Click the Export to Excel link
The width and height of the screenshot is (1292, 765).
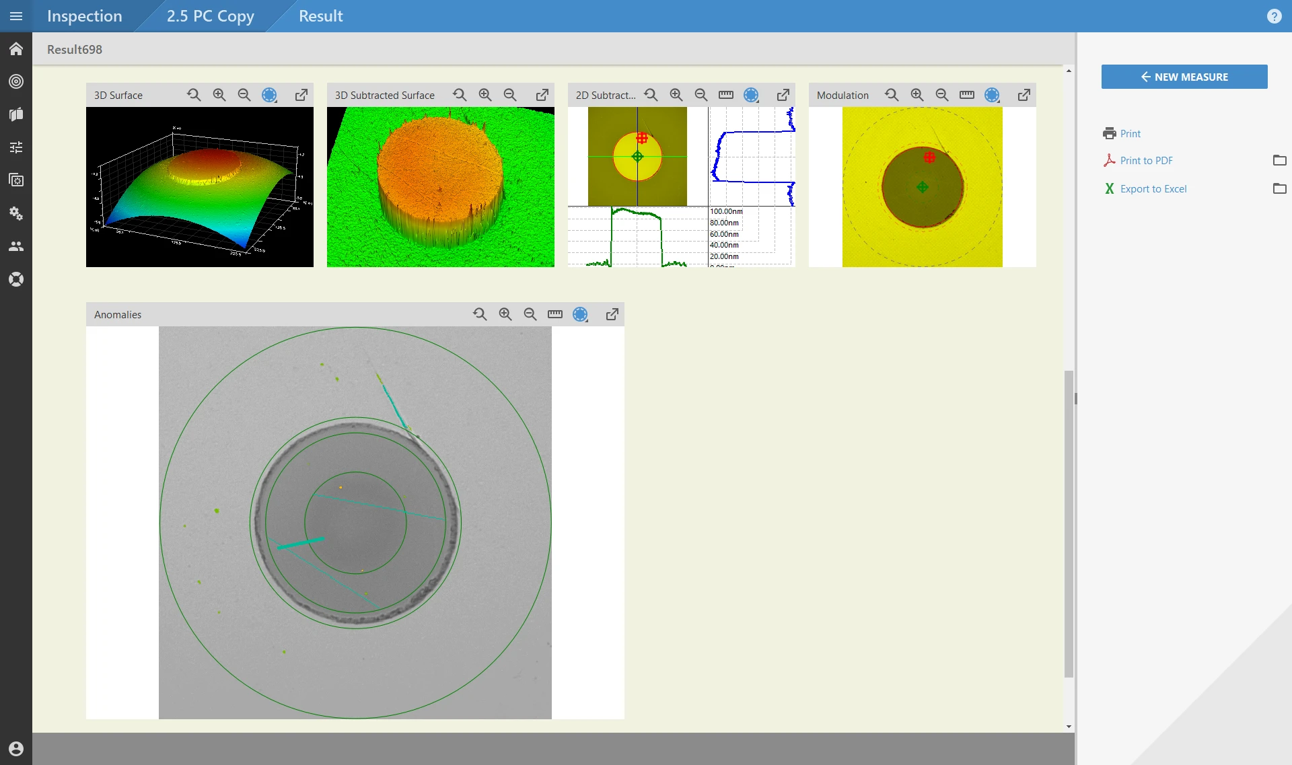tap(1153, 189)
